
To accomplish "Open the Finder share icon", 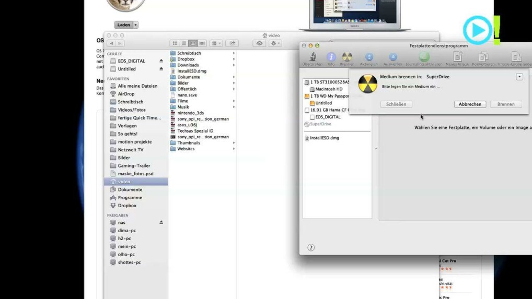I will [232, 43].
